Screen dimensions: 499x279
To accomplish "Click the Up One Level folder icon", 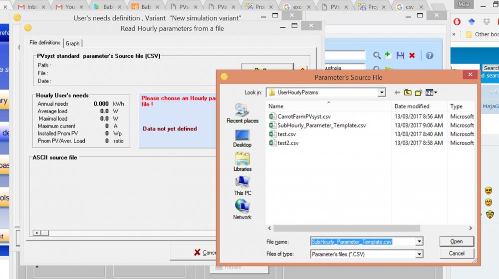I will pyautogui.click(x=408, y=92).
